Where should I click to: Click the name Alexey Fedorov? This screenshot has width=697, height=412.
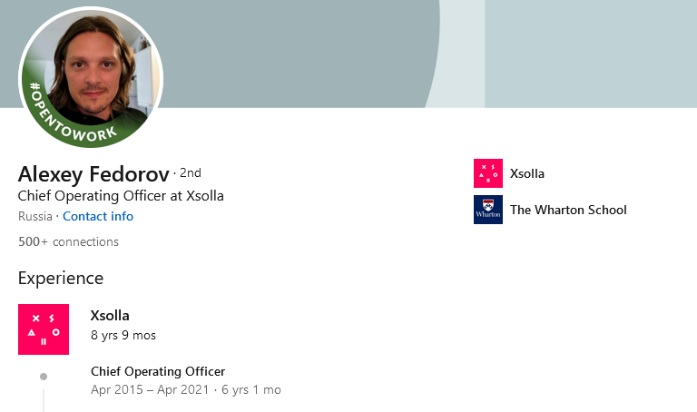click(93, 173)
